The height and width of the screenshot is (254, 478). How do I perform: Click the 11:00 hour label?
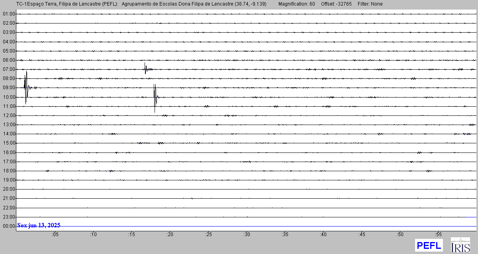tap(9, 106)
